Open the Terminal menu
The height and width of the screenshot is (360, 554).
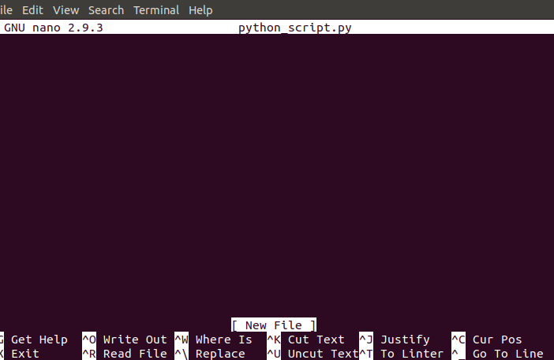[x=156, y=10]
